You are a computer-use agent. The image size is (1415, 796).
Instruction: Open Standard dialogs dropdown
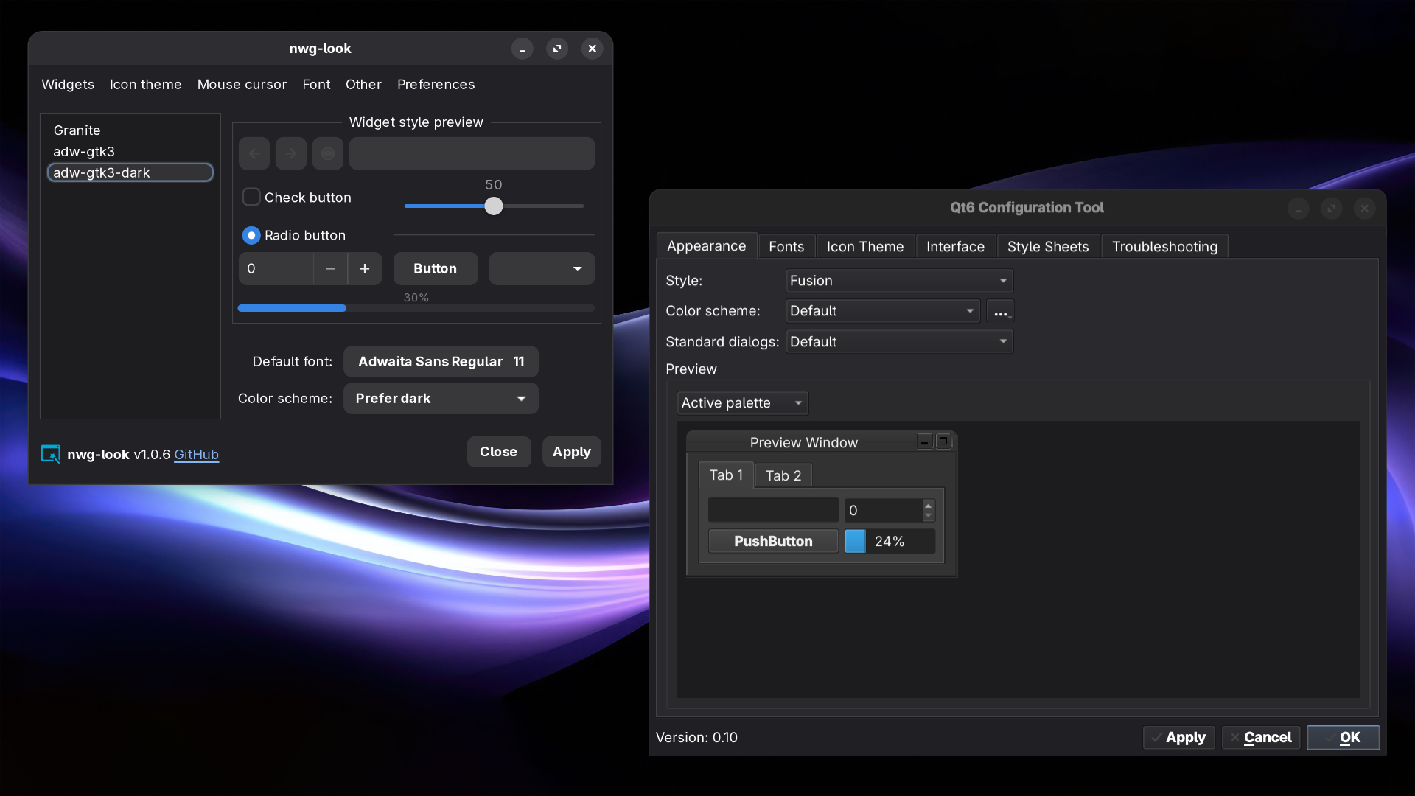(899, 342)
